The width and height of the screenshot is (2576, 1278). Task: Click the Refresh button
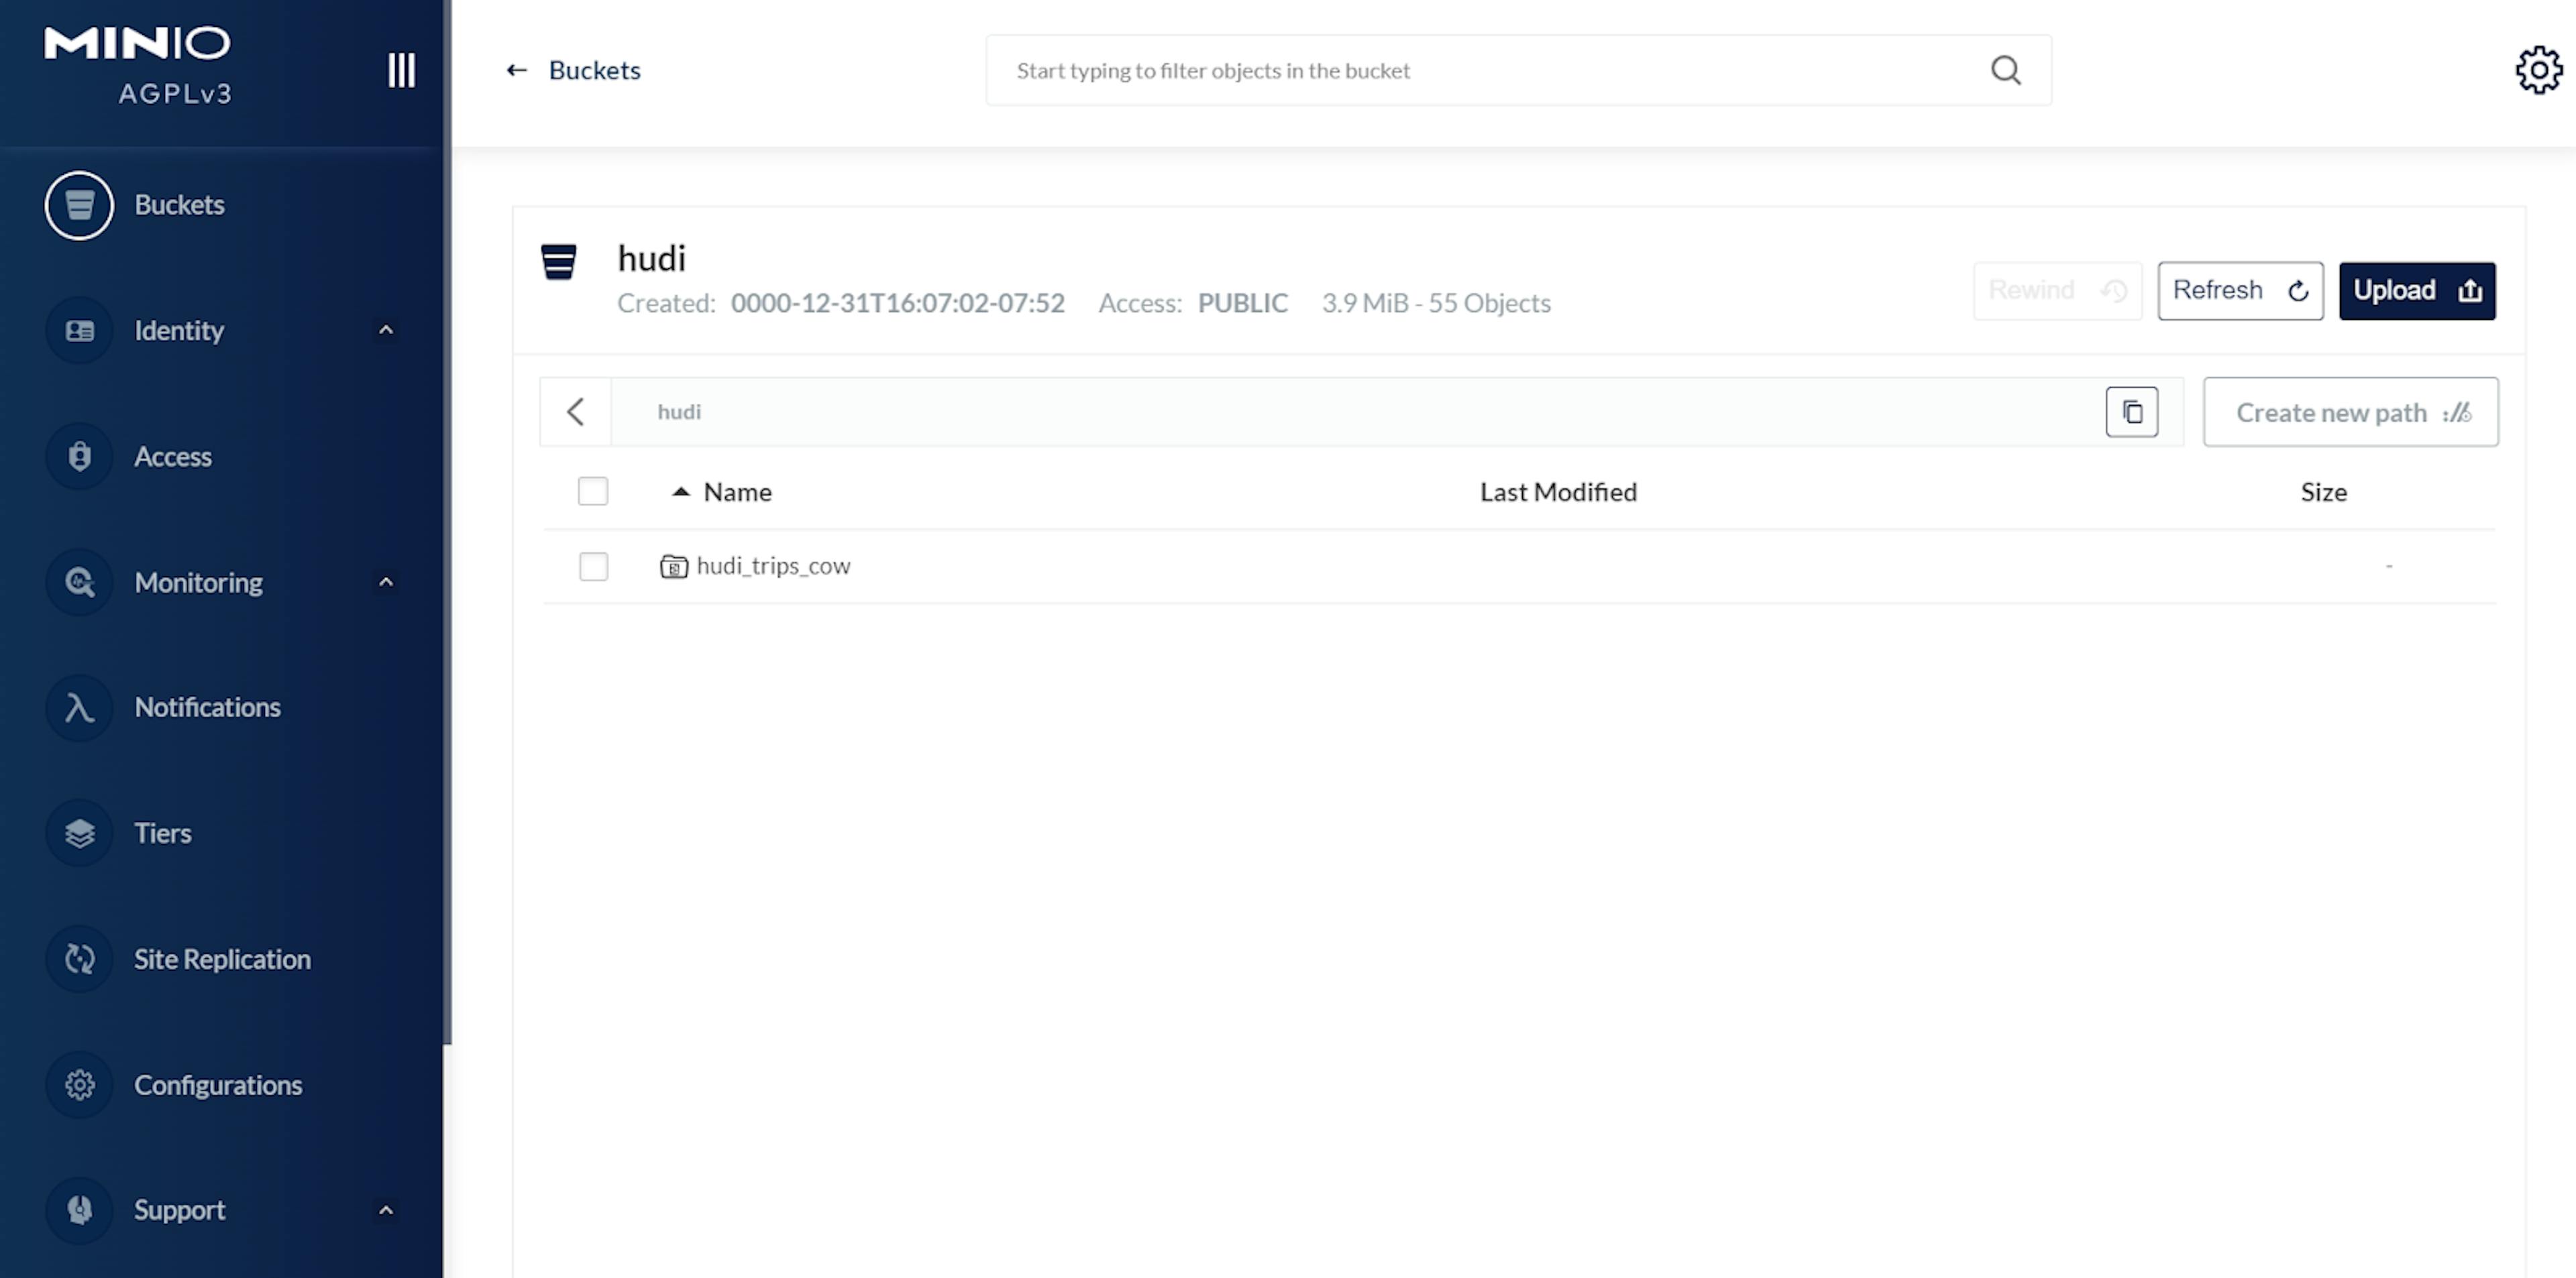coord(2239,289)
